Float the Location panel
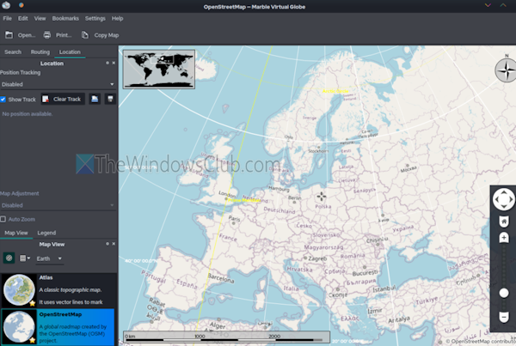The height and width of the screenshot is (346, 516). [x=107, y=63]
